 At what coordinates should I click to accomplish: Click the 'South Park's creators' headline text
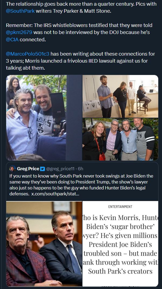tap(120, 271)
